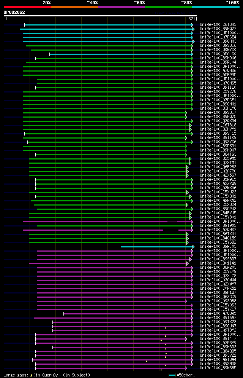Open hit UniRef100_B9GHM3
Image resolution: width=243 pixels, height=378 pixels.
pos(218,41)
